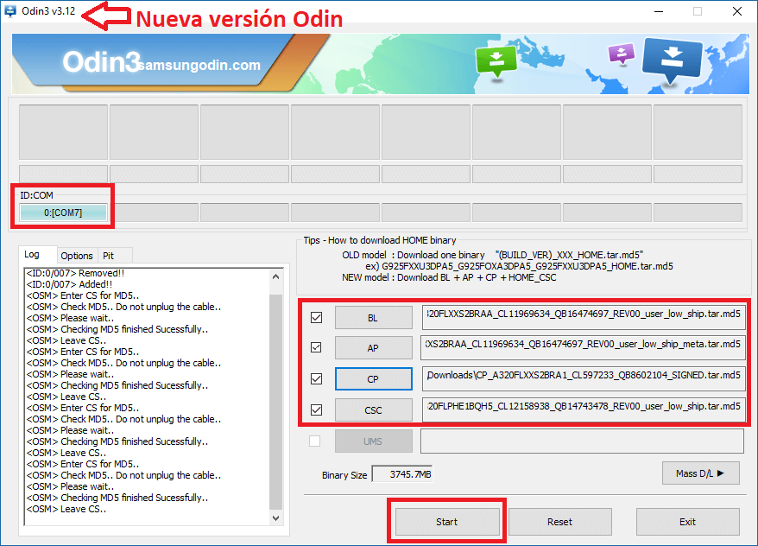Image resolution: width=758 pixels, height=546 pixels.
Task: Click the purple download marker in banner
Action: coord(622,54)
